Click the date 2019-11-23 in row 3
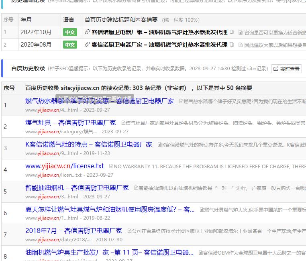Screen dimensions: 306x261 coord(97,153)
